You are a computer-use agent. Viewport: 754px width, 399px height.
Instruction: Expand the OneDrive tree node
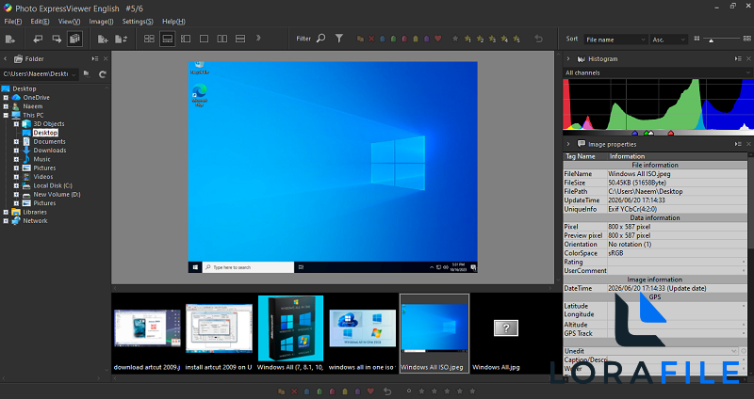click(x=6, y=98)
